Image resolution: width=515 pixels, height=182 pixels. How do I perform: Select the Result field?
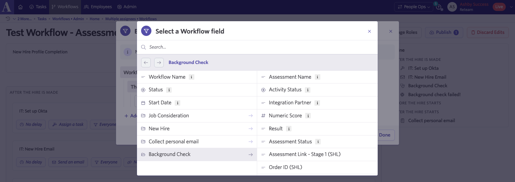click(317, 129)
